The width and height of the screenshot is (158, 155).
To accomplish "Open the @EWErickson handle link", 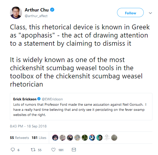I will [52, 99].
